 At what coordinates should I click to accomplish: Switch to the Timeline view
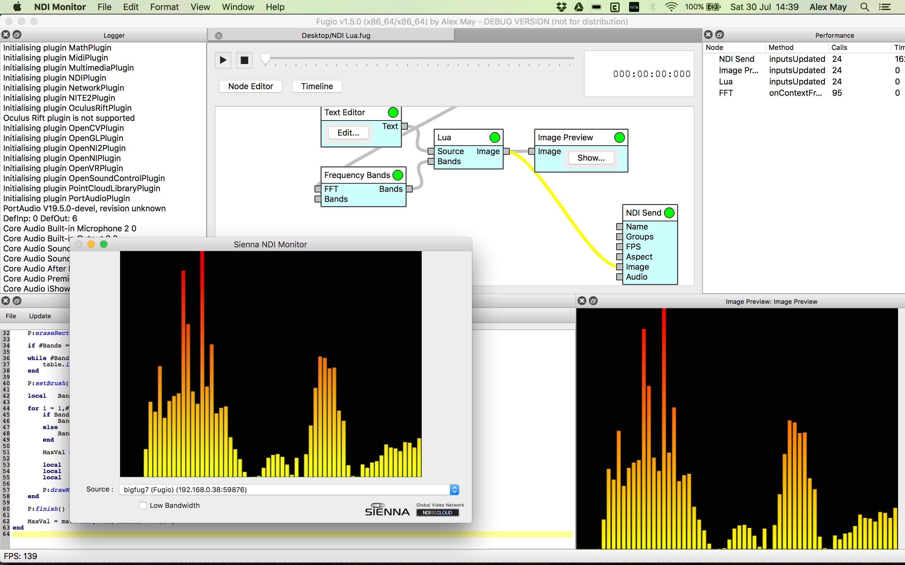(317, 86)
